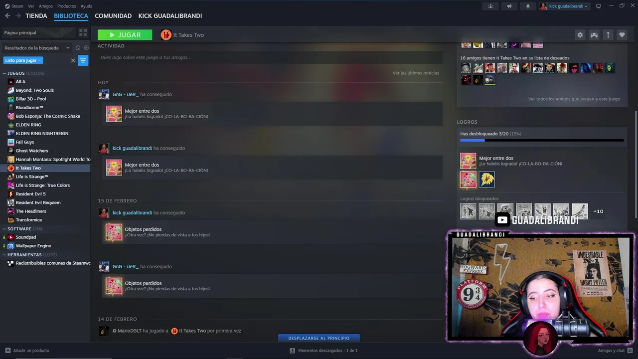Open the BIBLIOTECA tab

tap(71, 16)
